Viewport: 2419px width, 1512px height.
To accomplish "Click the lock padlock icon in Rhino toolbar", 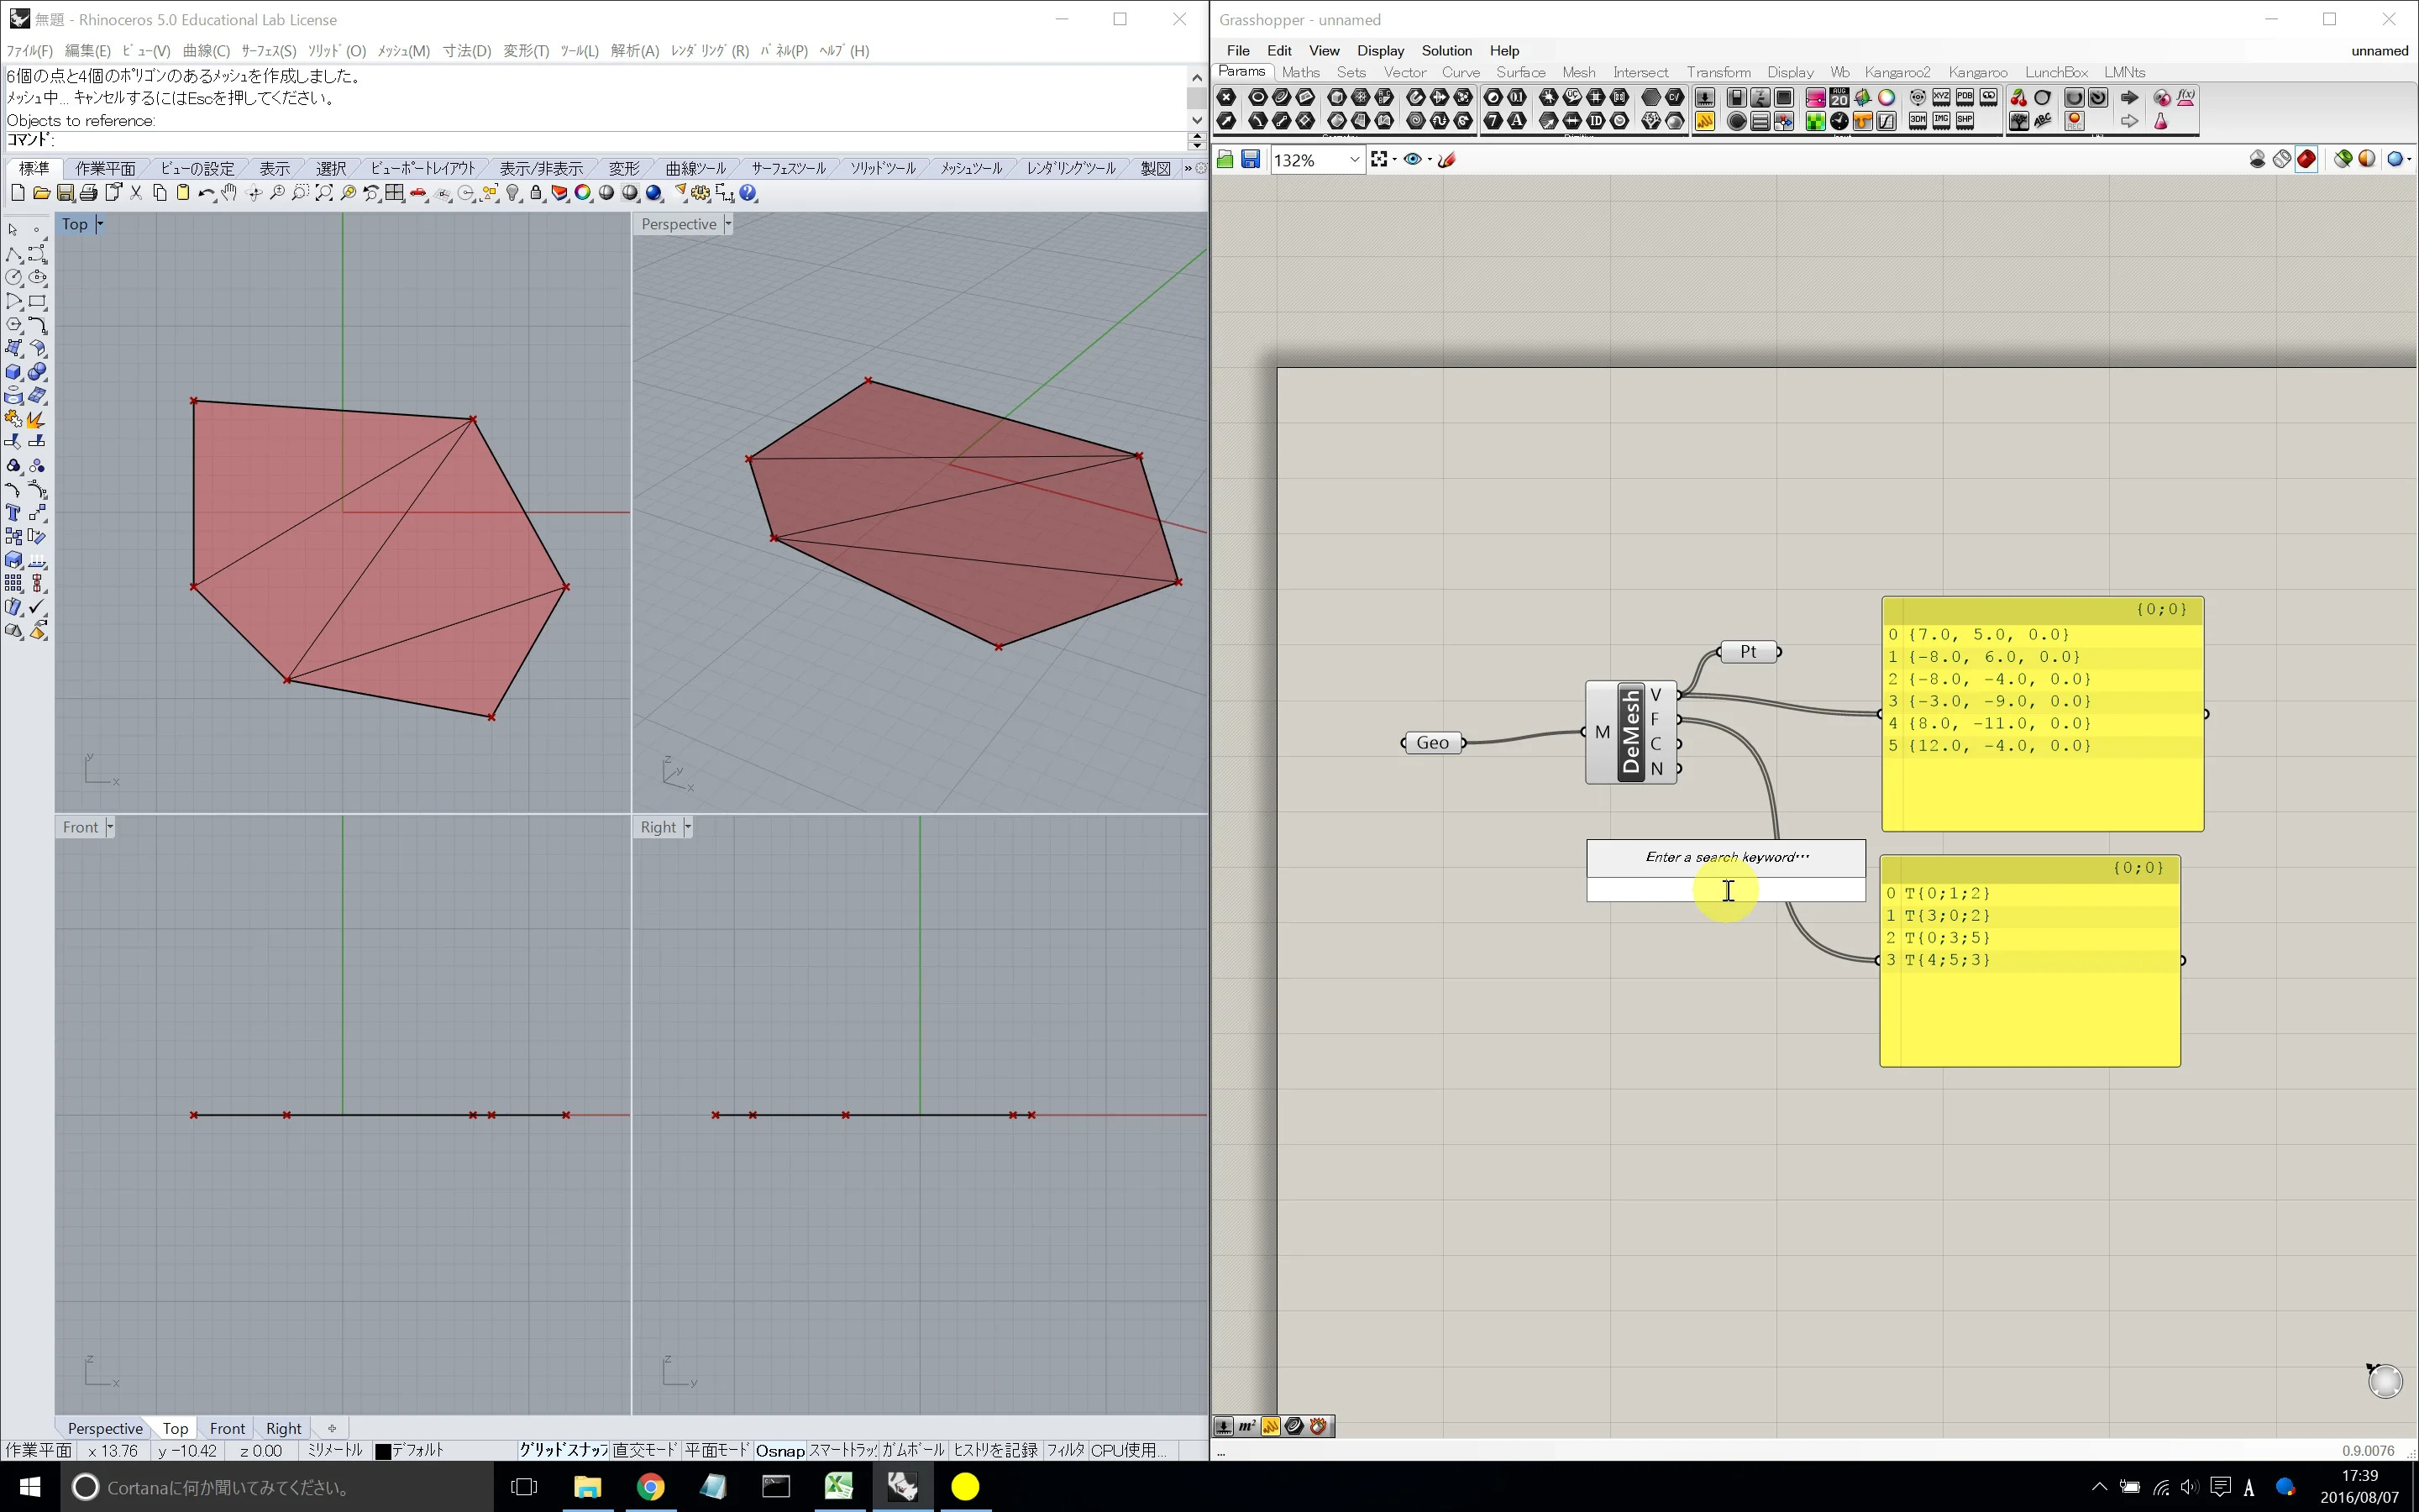I will (537, 193).
